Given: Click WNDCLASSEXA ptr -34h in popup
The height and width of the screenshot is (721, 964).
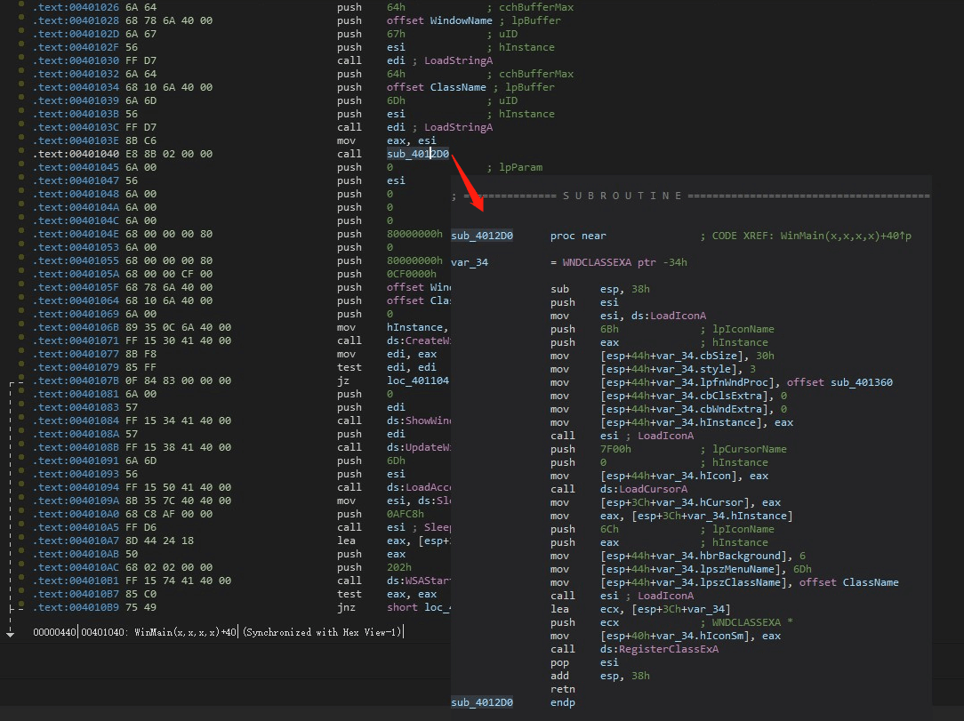Looking at the screenshot, I should pos(624,262).
